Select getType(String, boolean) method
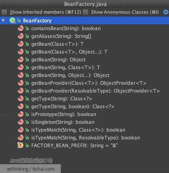 (73, 106)
